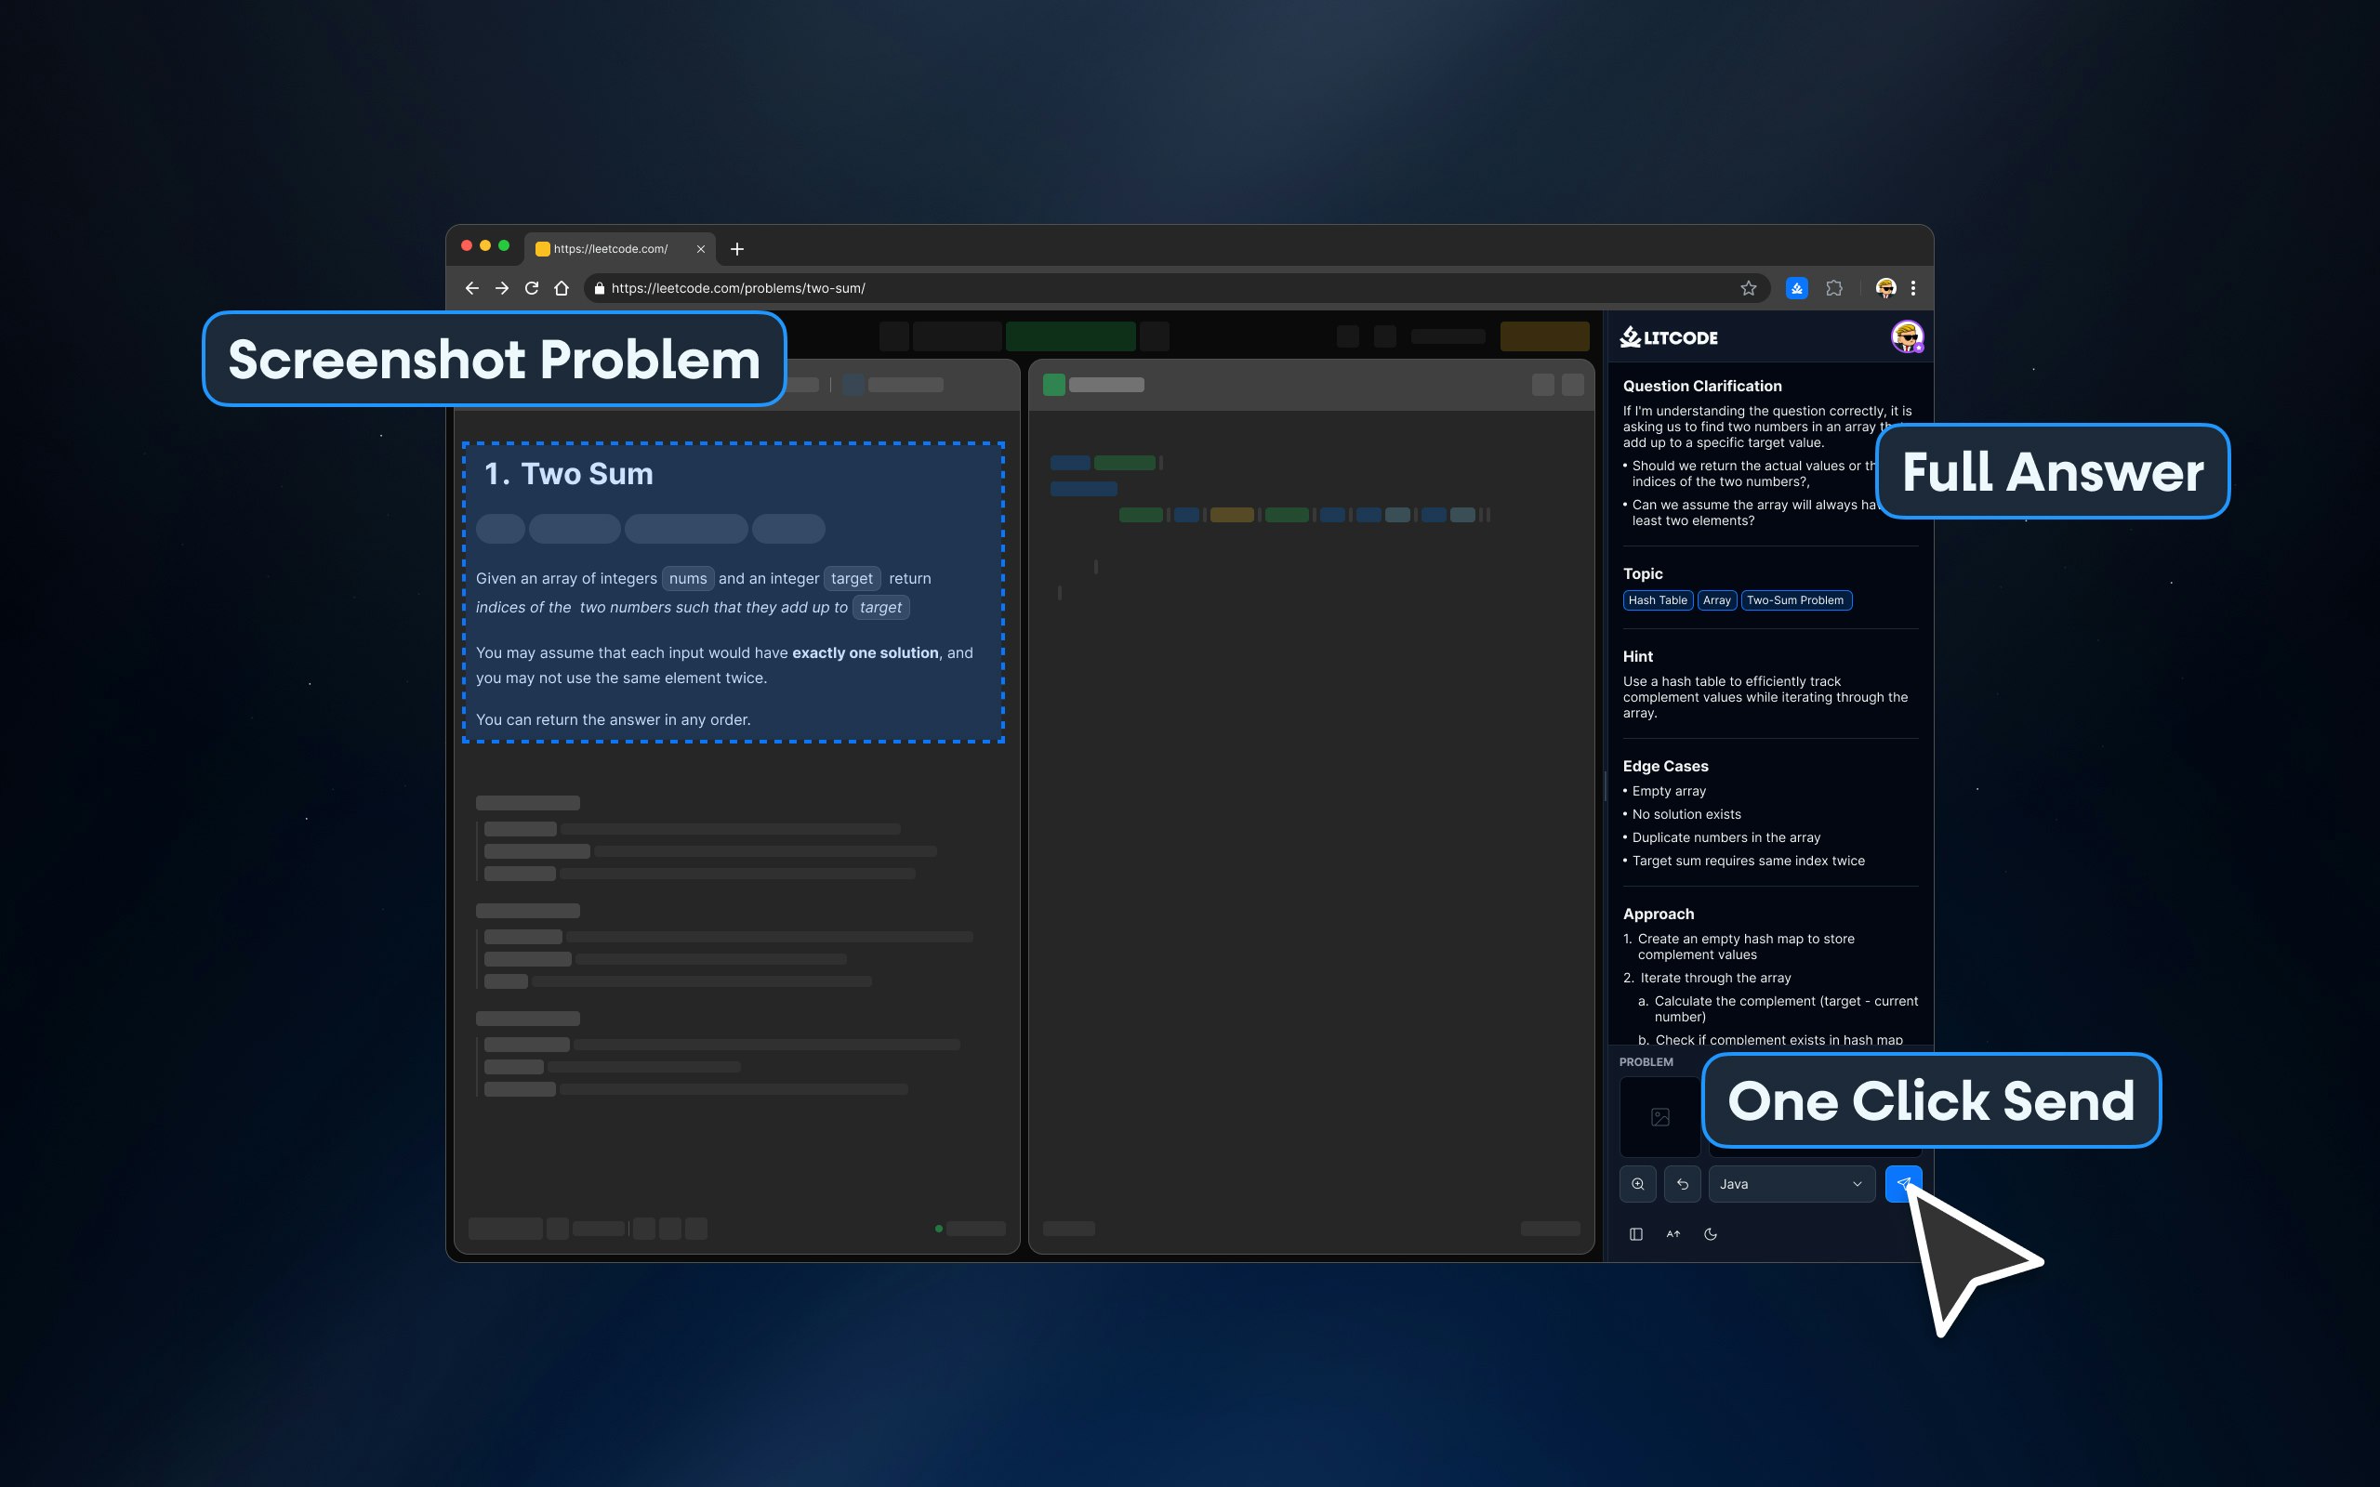Click the undo arrow button
Screen dimensions: 2380x1487
1682,1184
